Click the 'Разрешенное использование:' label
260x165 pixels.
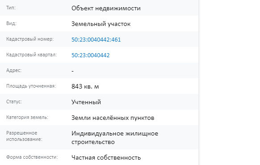click(x=25, y=136)
